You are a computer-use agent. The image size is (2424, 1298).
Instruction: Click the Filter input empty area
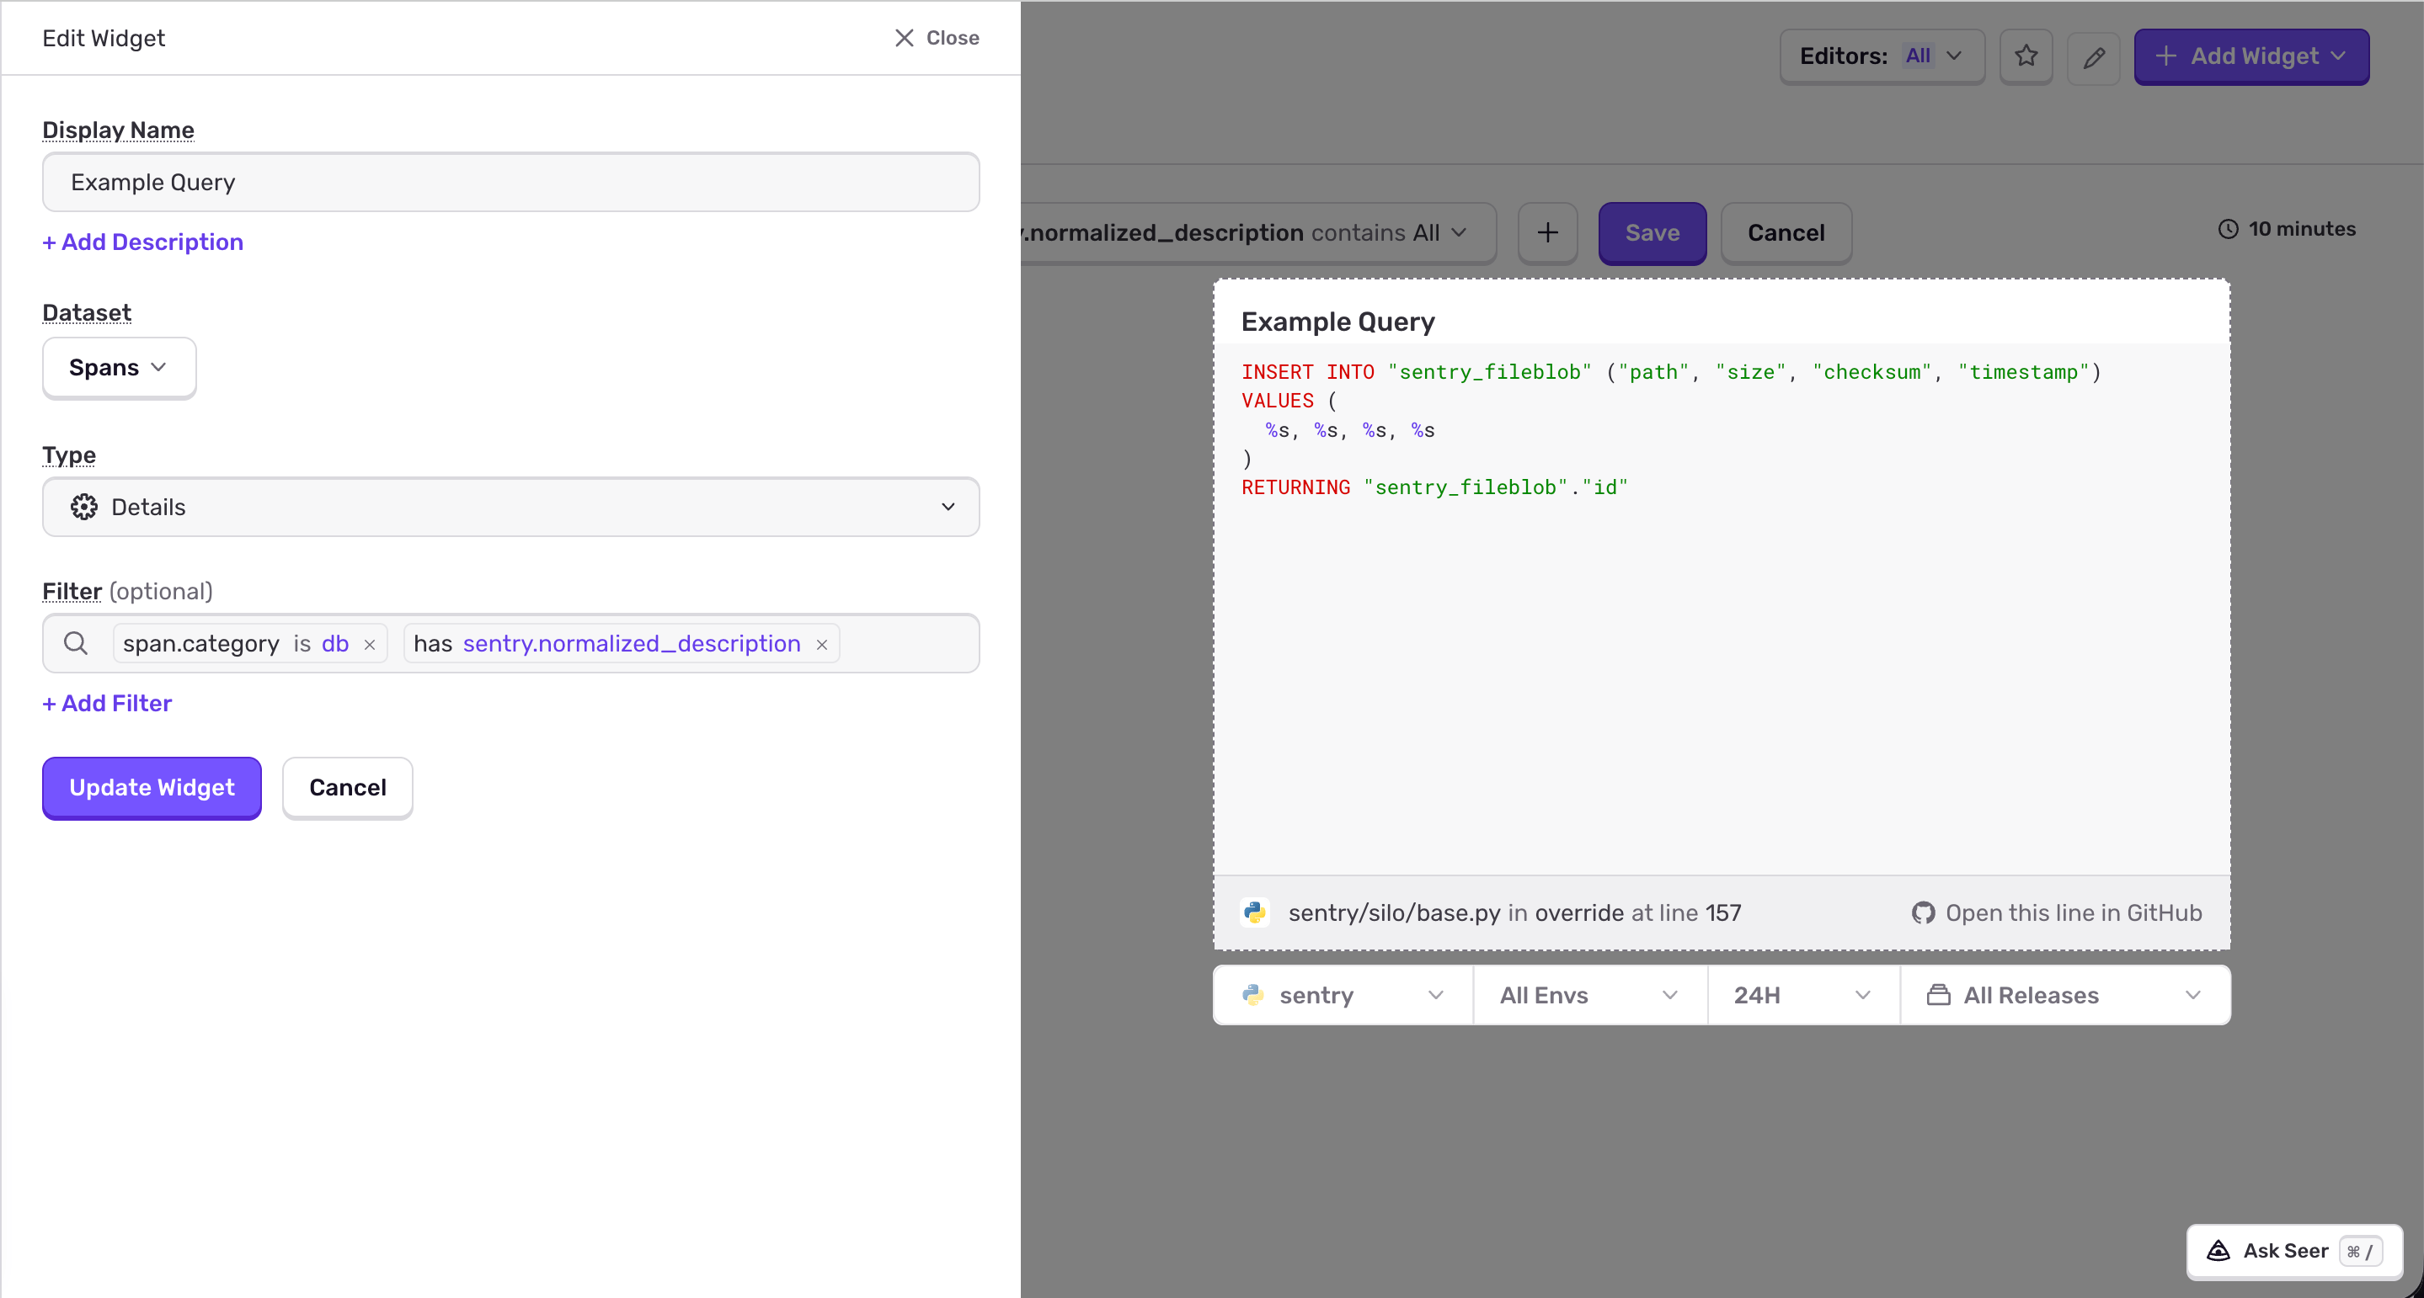tap(908, 643)
